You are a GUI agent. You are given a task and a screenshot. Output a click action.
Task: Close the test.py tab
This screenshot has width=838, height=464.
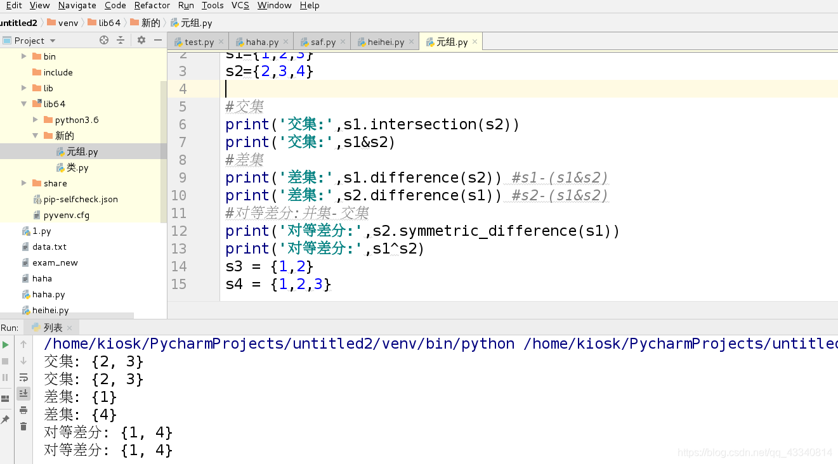coord(221,42)
